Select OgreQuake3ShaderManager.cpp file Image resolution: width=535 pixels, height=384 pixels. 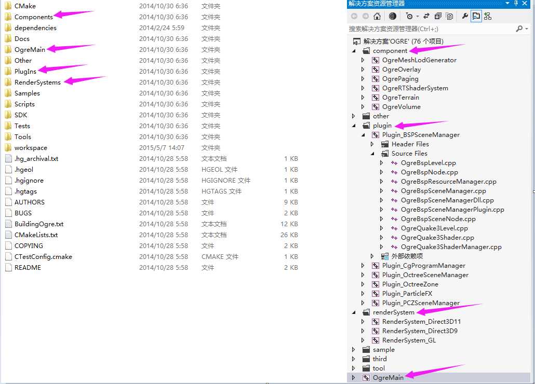coord(451,247)
